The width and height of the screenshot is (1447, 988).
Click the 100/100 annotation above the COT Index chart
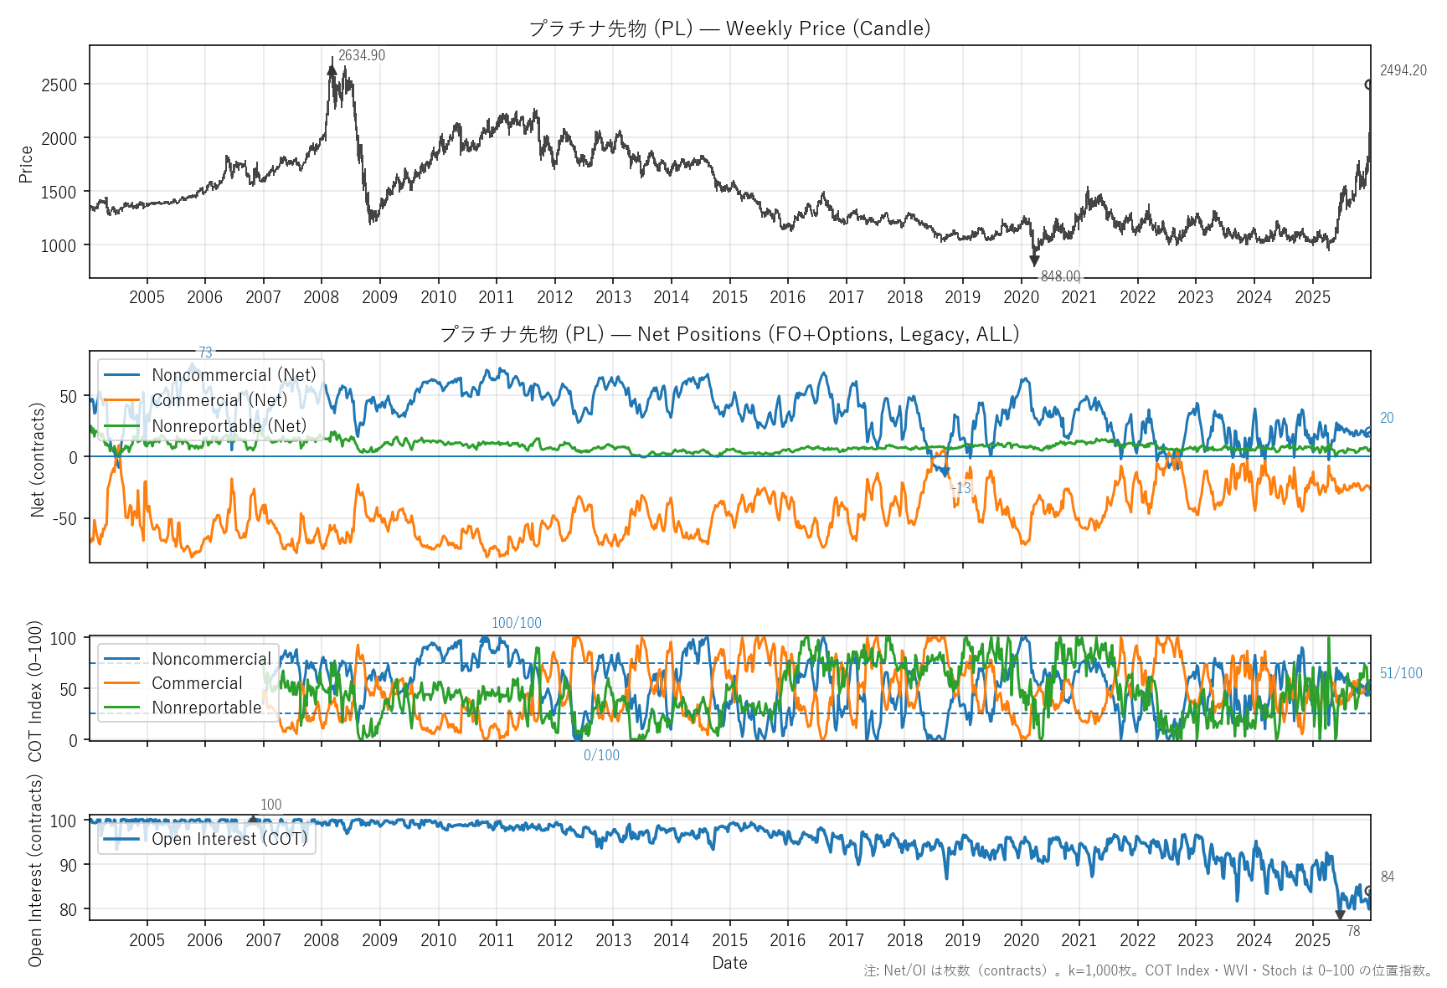(x=516, y=623)
